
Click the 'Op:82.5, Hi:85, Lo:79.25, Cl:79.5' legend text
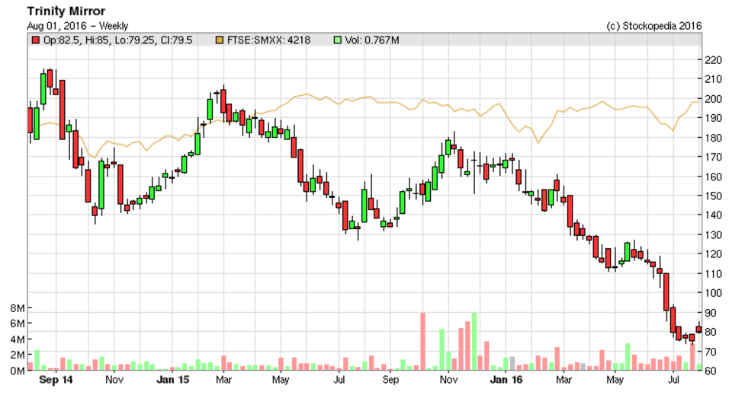tap(117, 40)
